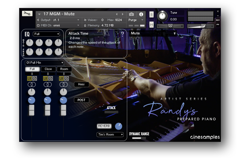Toggle the REVERB button
Viewport: 240px width, 161px height.
click(x=104, y=126)
